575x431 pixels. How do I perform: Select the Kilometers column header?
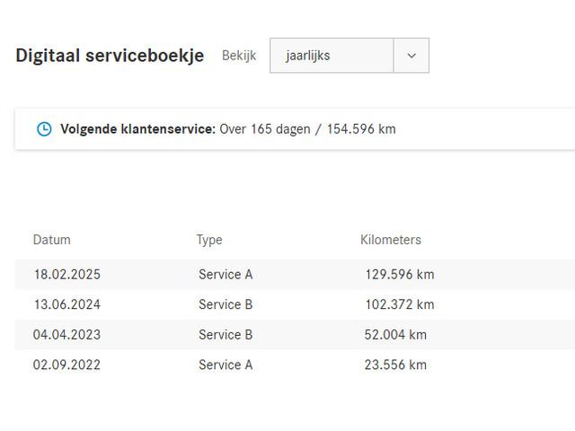click(x=391, y=240)
